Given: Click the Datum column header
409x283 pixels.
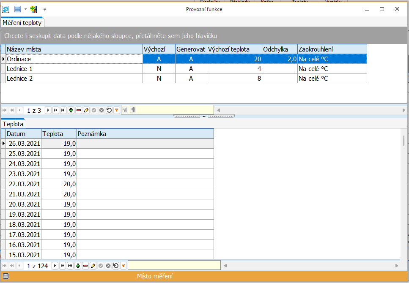Looking at the screenshot, I should [24, 133].
